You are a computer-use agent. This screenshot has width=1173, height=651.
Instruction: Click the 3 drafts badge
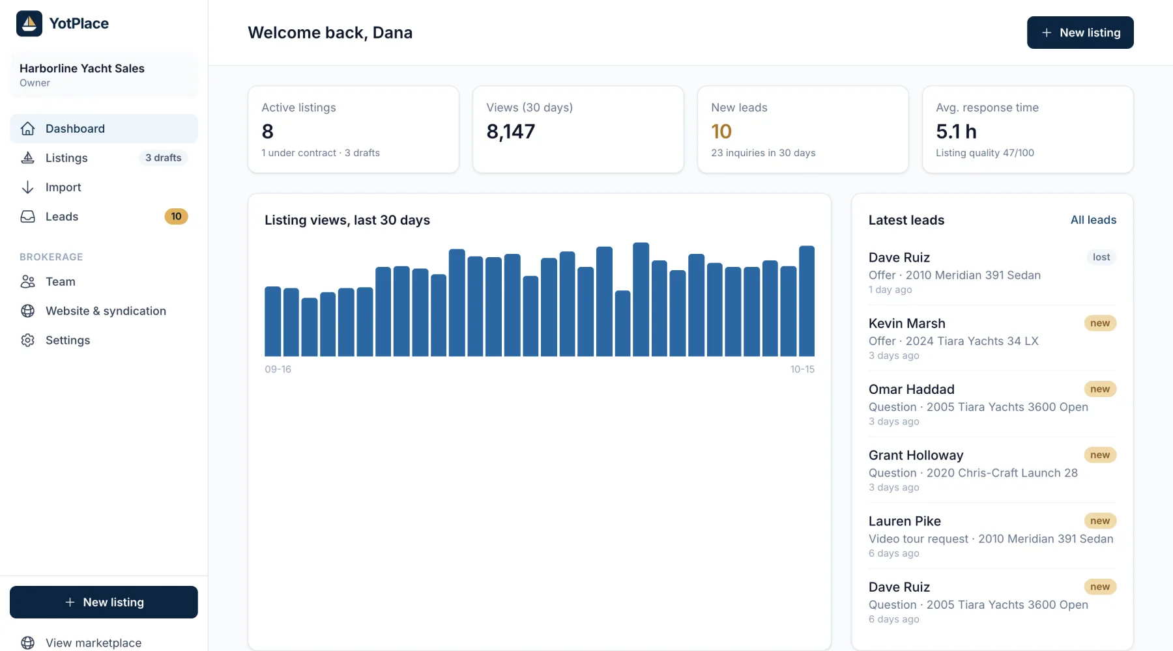164,158
